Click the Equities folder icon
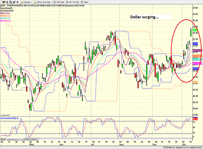The width and height of the screenshot is (203, 149). point(21,2)
